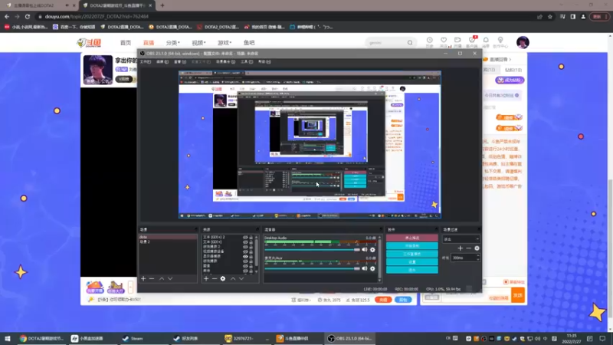Mute 麦克风/Aux speaker icon

[365, 268]
